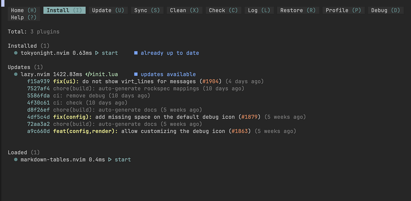Open issue link #1904
This screenshot has height=201, width=411.
pyautogui.click(x=210, y=81)
